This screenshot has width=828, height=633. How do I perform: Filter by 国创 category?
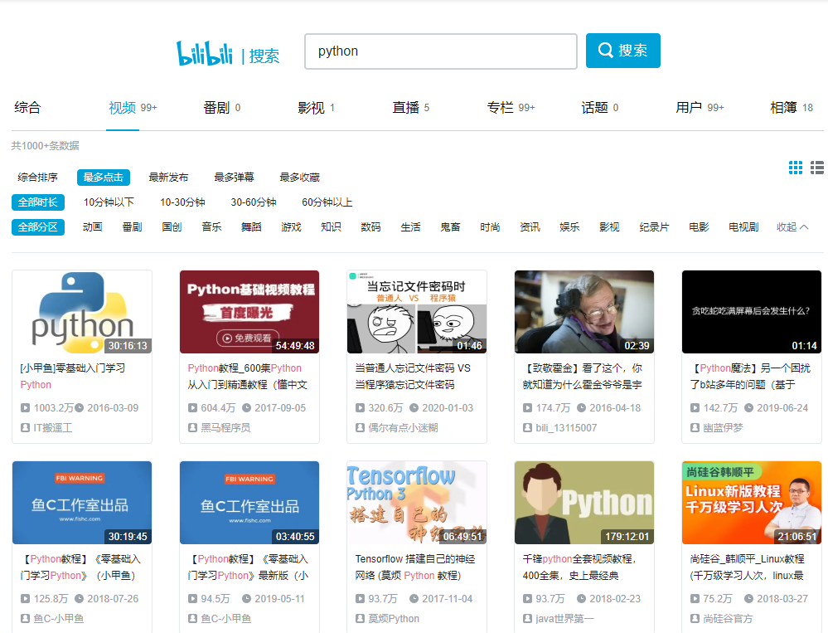172,227
